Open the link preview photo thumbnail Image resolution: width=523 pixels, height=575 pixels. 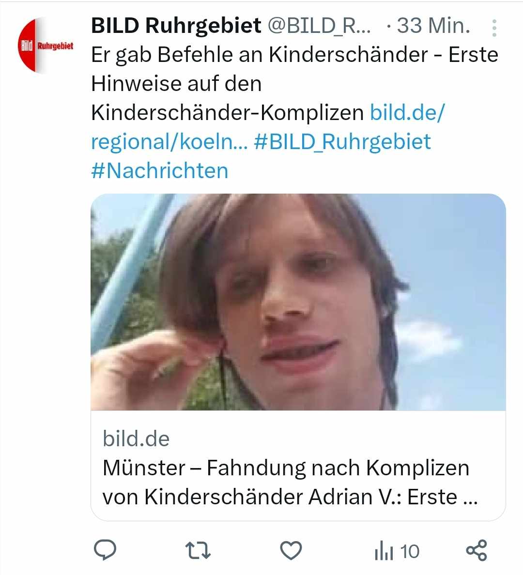coord(298,302)
